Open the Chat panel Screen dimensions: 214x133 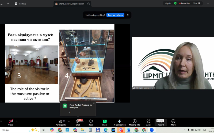point(78,122)
